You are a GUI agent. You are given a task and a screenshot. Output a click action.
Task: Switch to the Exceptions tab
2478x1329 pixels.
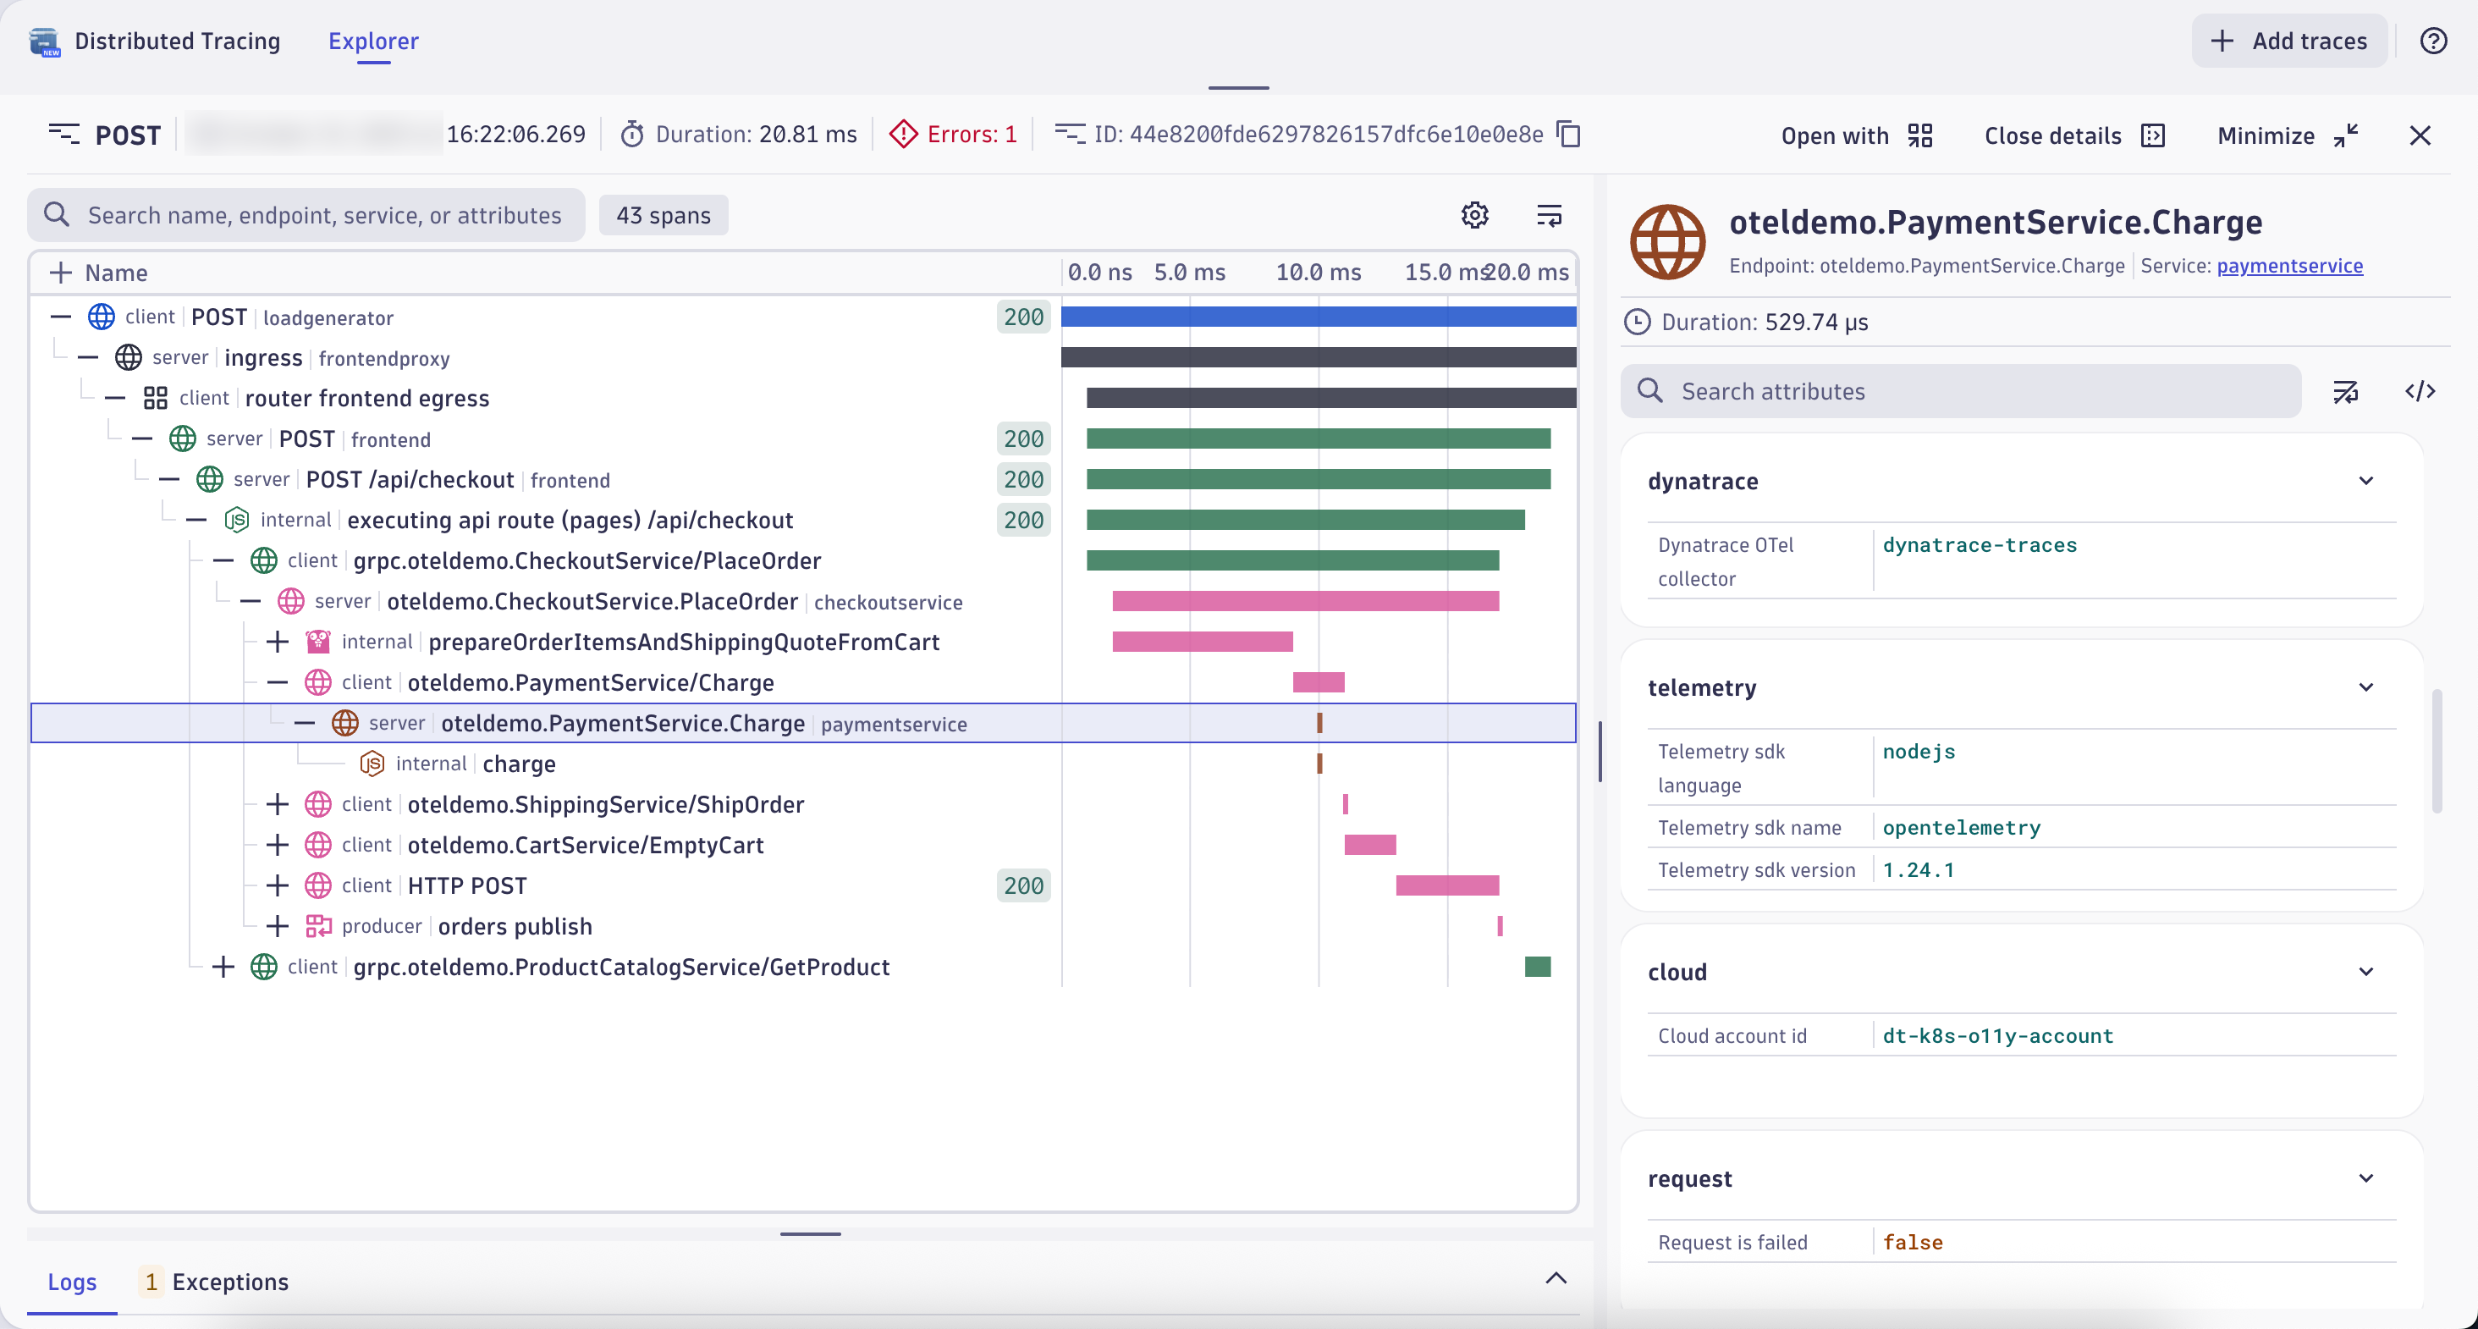click(231, 1282)
